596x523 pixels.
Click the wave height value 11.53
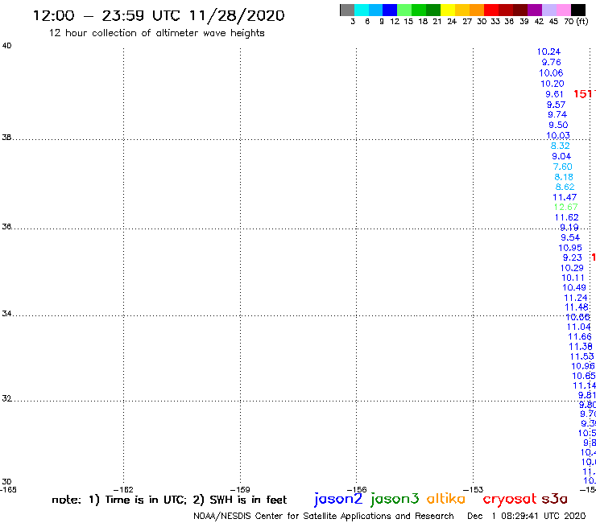(582, 356)
